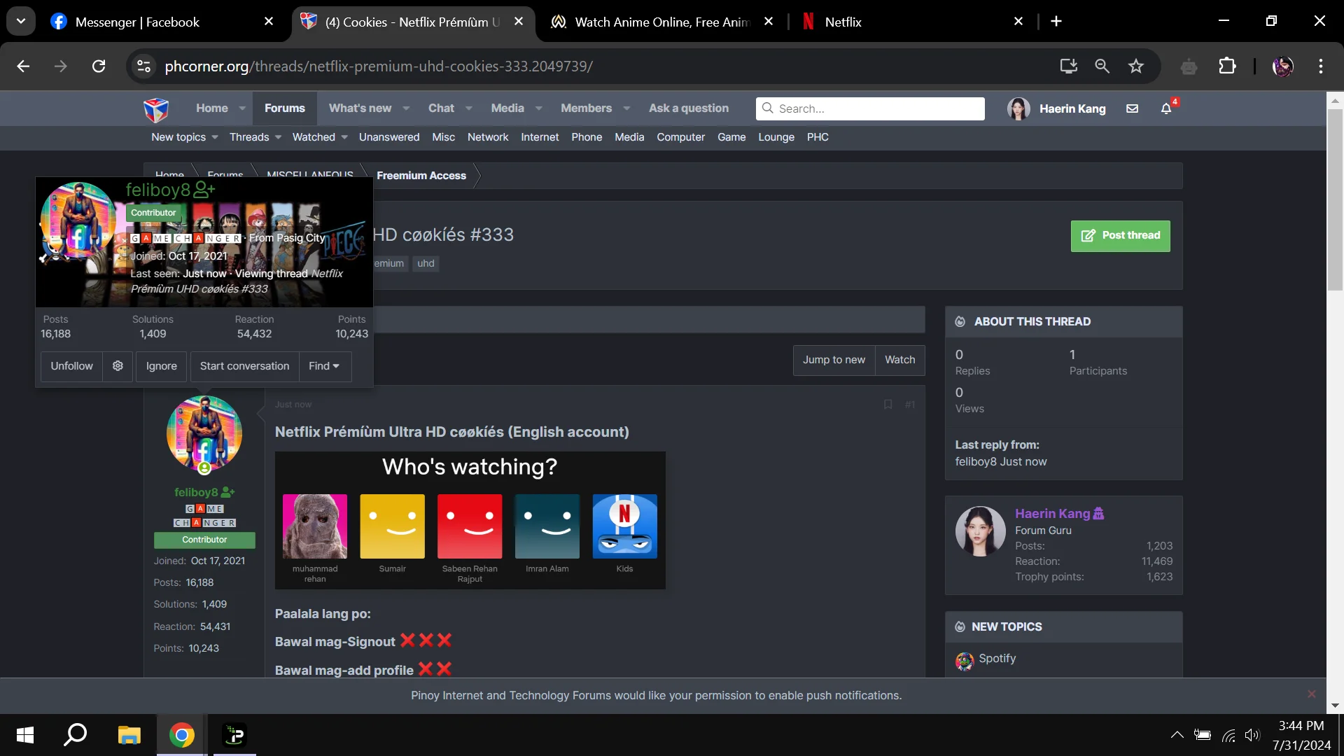Open Haerin Kang account menu in navbar
This screenshot has width=1344, height=756.
coord(1057,108)
